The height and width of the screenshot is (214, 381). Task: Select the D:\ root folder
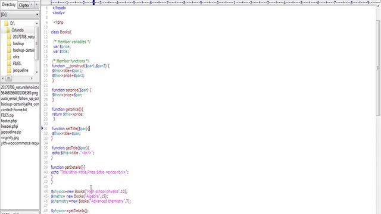click(x=13, y=24)
